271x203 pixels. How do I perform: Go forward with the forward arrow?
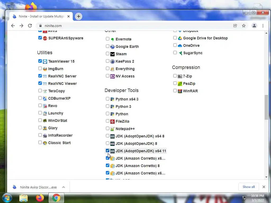point(21,26)
